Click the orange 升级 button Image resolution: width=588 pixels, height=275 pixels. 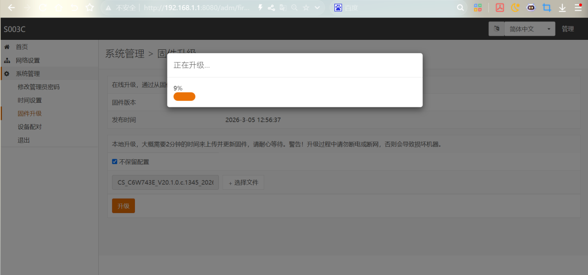click(123, 206)
